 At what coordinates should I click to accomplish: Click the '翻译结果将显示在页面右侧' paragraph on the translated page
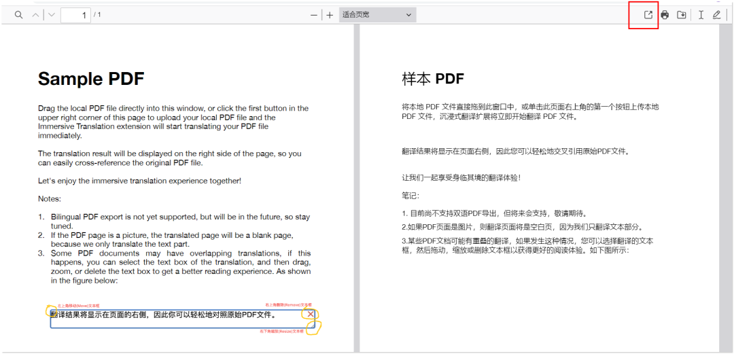[x=516, y=152]
